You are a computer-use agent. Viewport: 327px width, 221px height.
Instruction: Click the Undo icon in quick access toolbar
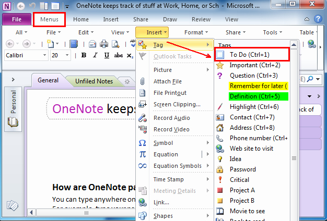(x=32, y=6)
